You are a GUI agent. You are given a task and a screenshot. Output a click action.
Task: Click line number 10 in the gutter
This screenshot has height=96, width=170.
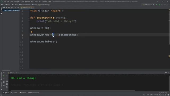22,42
